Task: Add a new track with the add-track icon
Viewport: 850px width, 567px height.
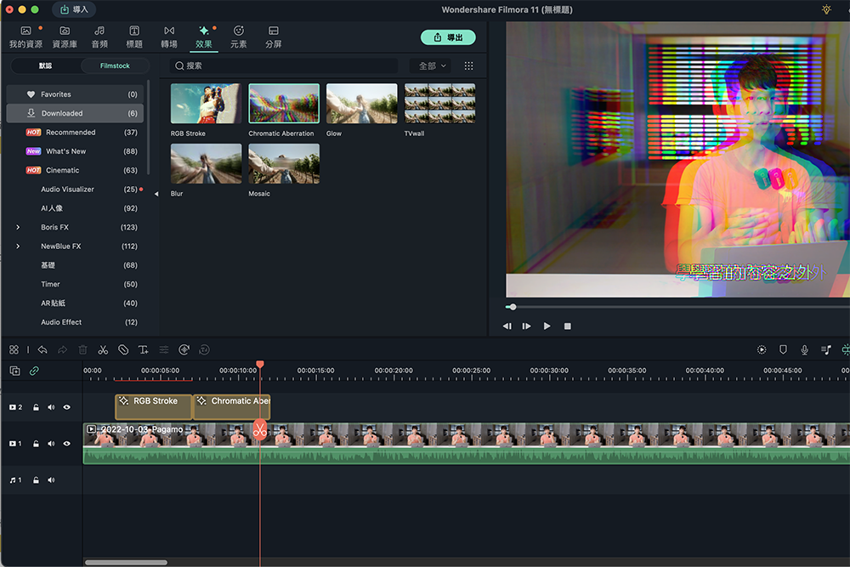Action: point(14,371)
